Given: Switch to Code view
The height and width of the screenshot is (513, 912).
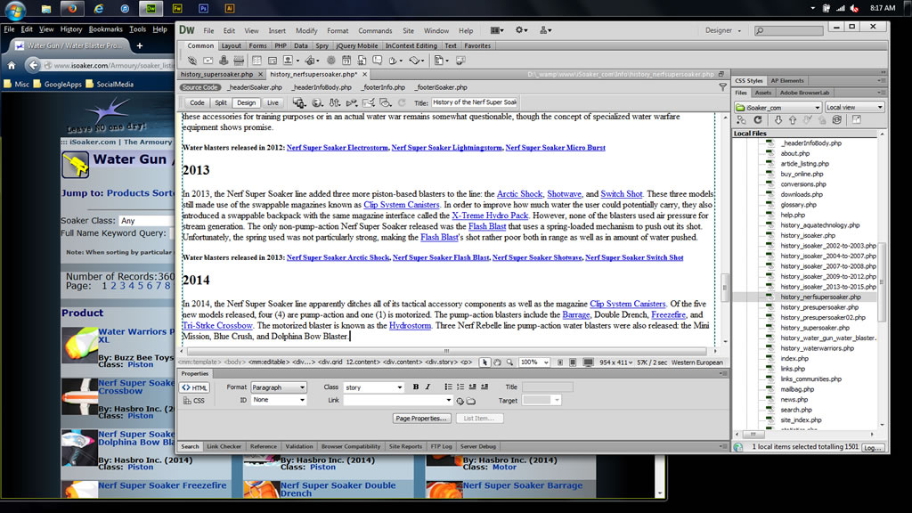Looking at the screenshot, I should [x=197, y=103].
